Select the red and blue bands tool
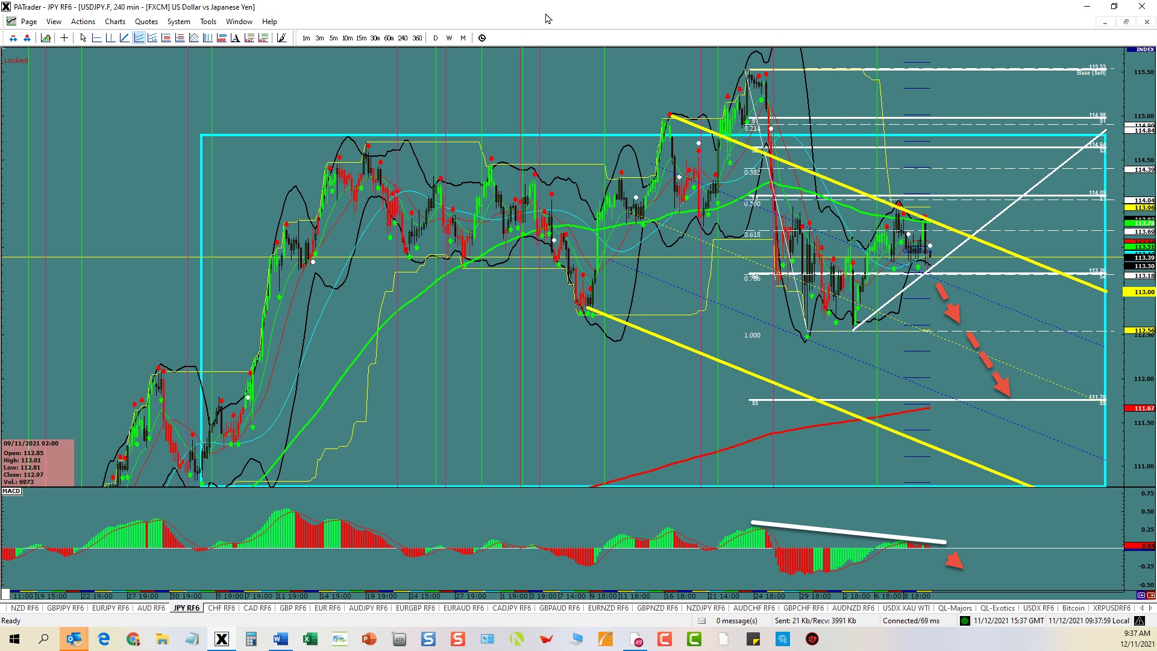Image resolution: width=1157 pixels, height=651 pixels. (222, 38)
